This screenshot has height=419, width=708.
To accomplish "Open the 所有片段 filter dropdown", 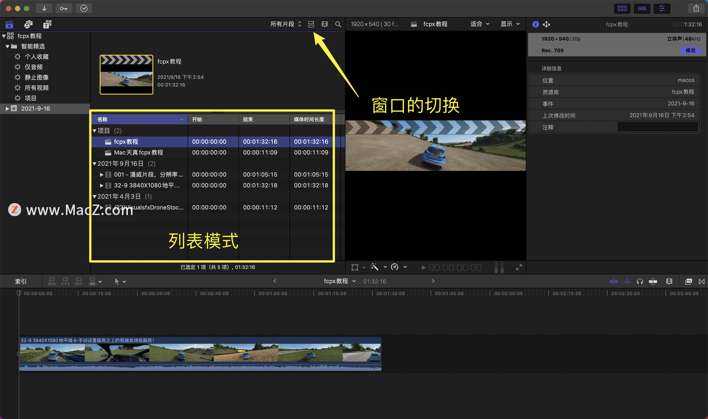I will coord(286,24).
